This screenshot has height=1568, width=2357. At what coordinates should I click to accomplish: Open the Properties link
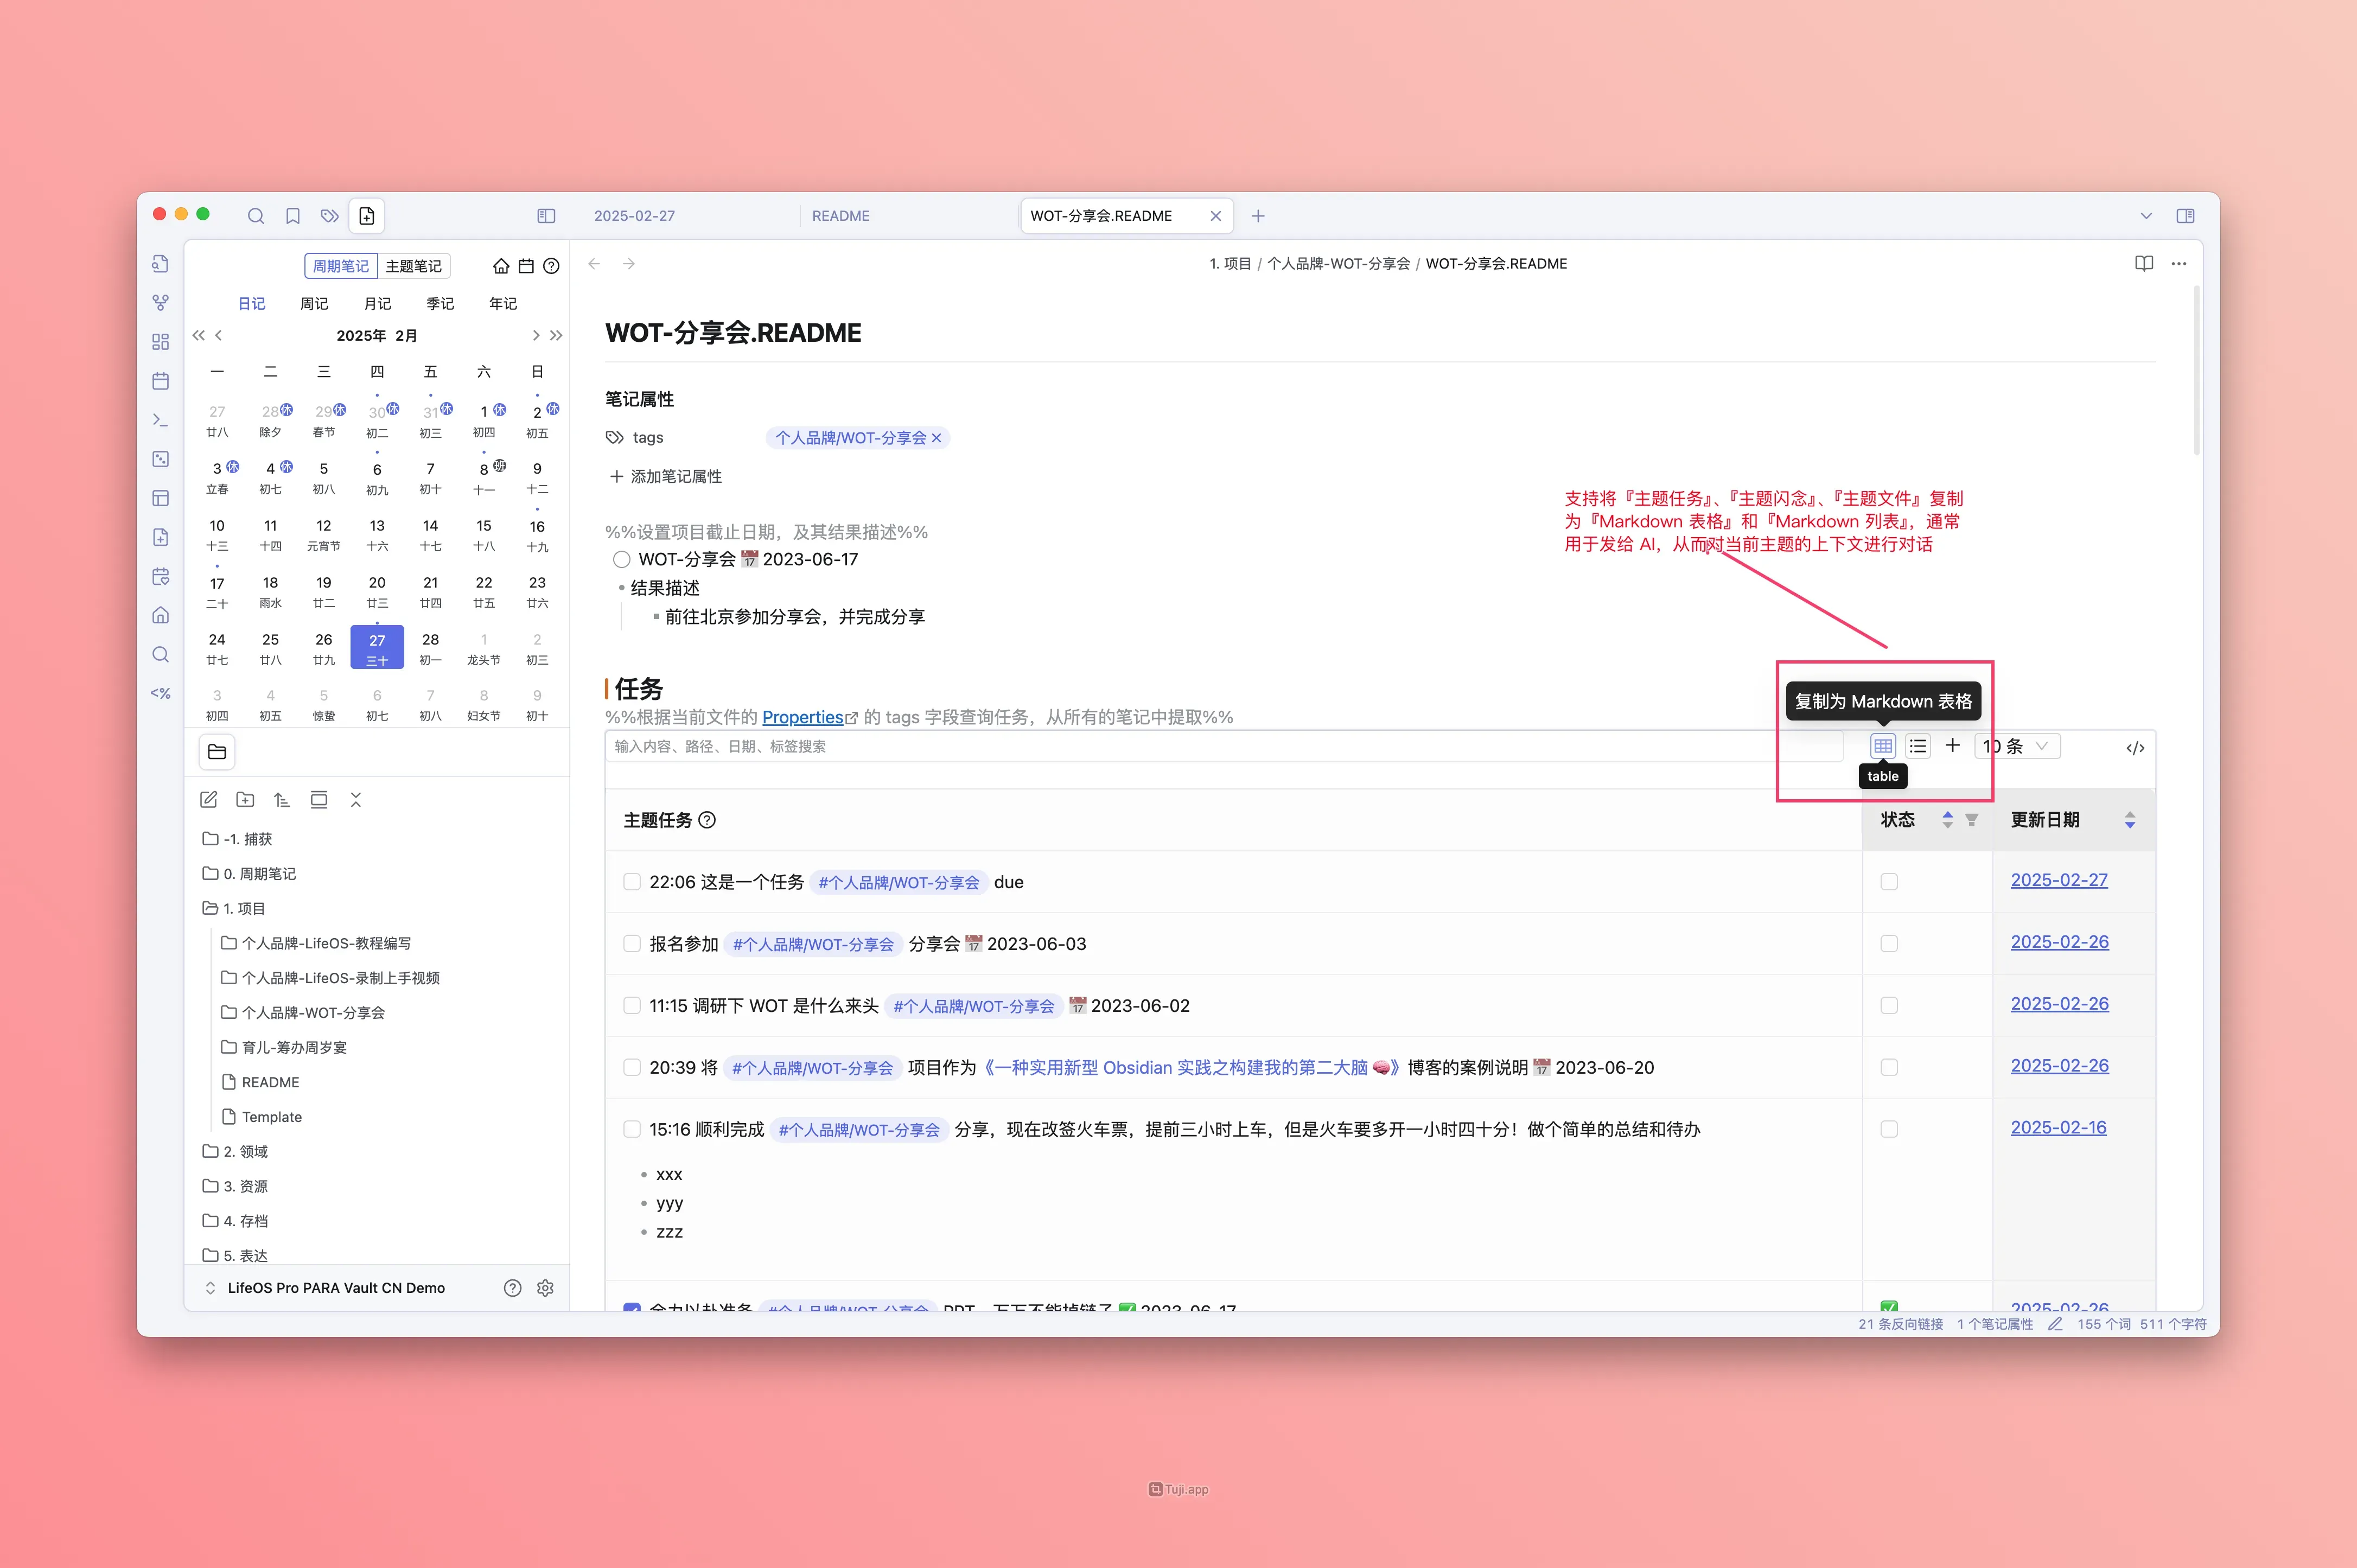click(x=802, y=717)
